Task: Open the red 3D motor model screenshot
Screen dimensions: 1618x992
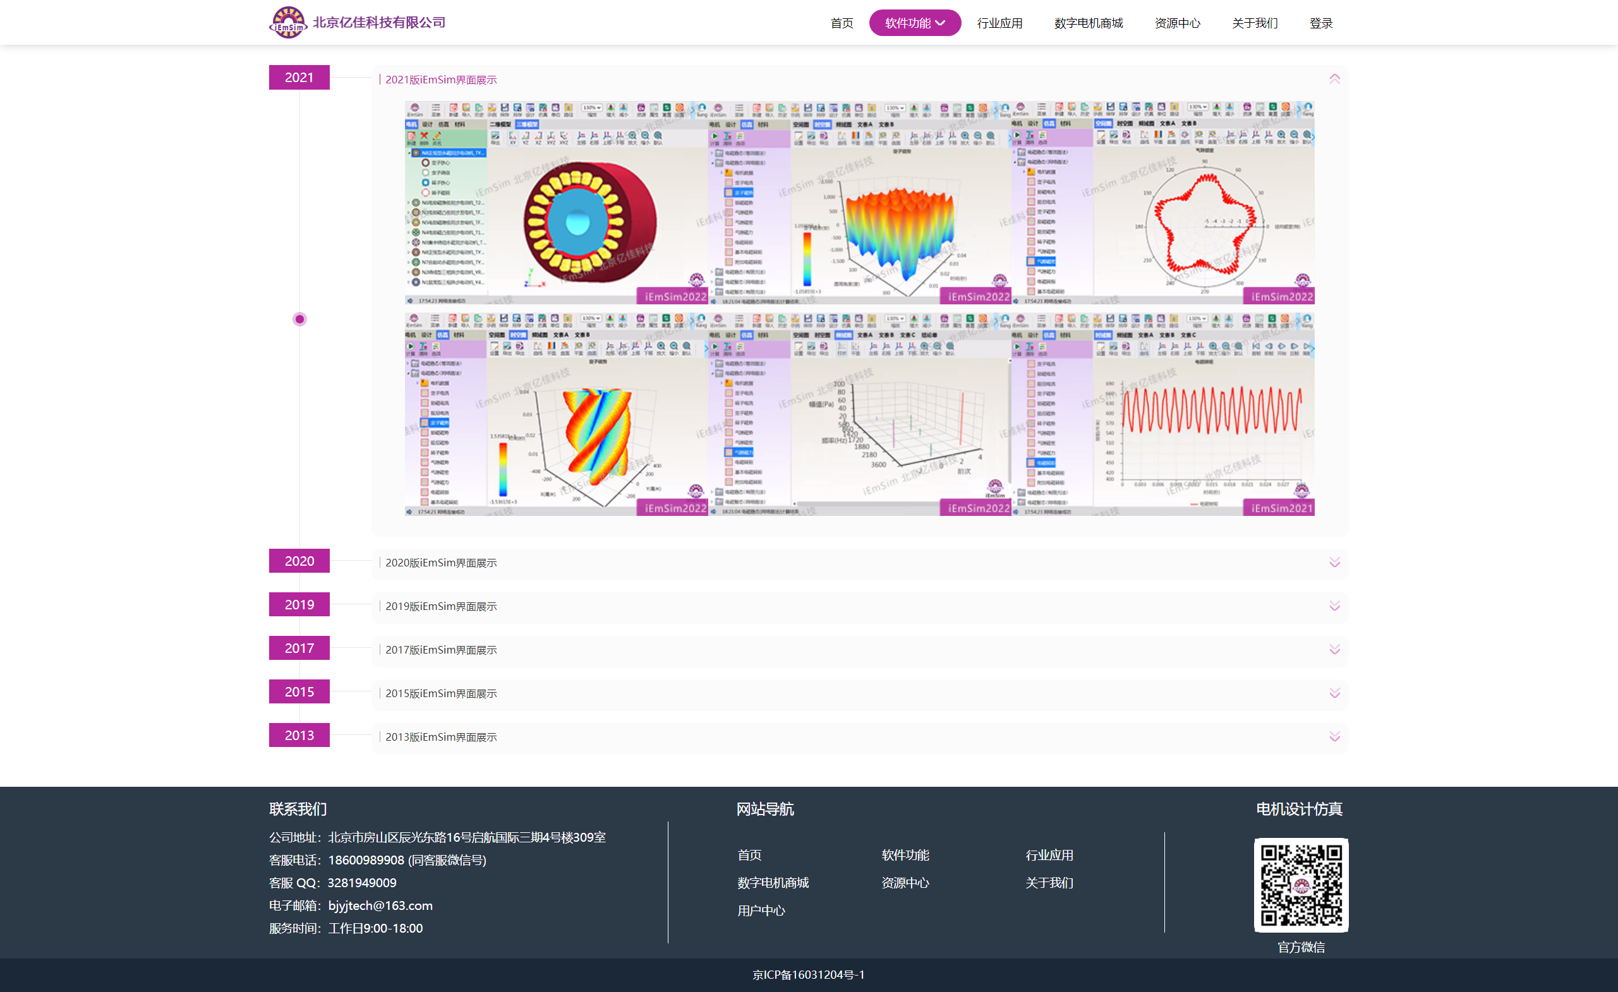Action: [x=556, y=203]
